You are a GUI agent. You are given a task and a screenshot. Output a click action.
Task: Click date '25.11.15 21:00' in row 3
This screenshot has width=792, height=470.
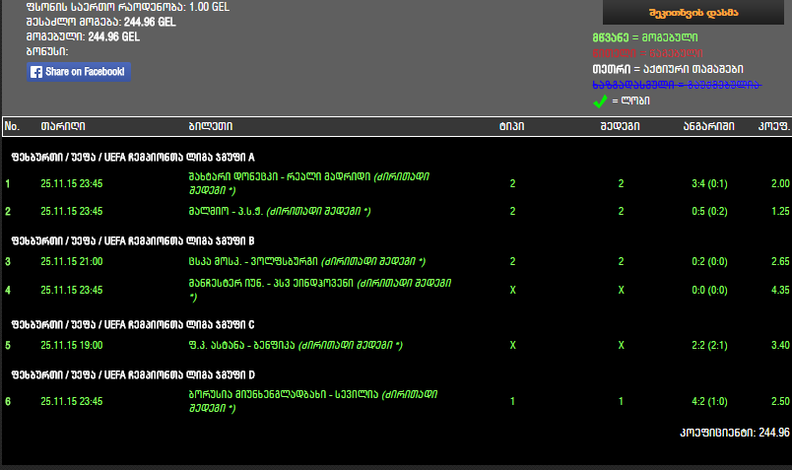(72, 261)
